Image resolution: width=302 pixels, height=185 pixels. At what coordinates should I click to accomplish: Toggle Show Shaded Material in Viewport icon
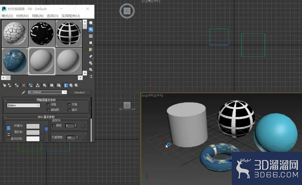[59, 85]
